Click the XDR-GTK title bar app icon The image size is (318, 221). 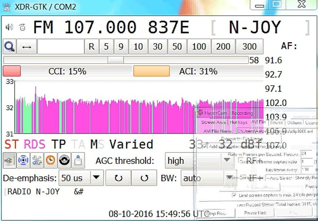tap(7, 7)
